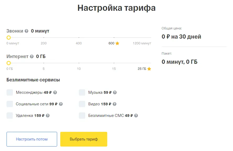Enable the Социальные сети checkbox
Screen dimensions: 233x151
pos(10,104)
